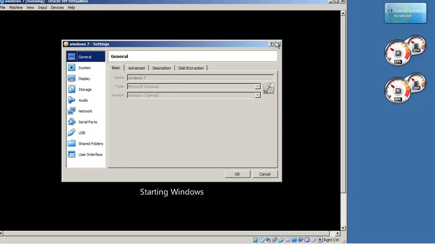Select General category in settings sidebar
435x244 pixels.
pyautogui.click(x=86, y=57)
